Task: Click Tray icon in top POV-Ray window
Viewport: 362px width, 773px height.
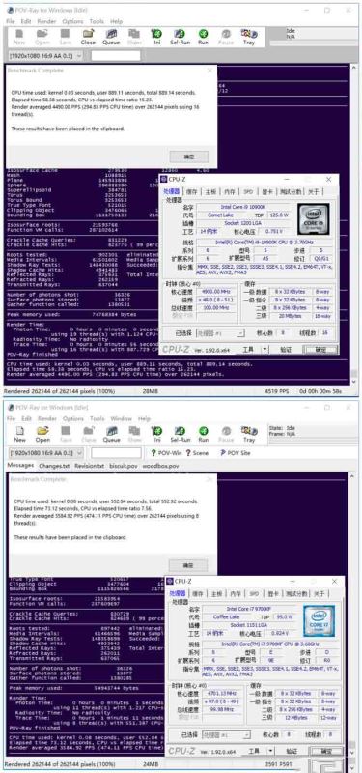Action: (249, 37)
